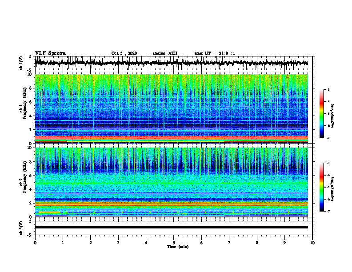Click the "-7" tick on the ch.1 colorbar

328,138
